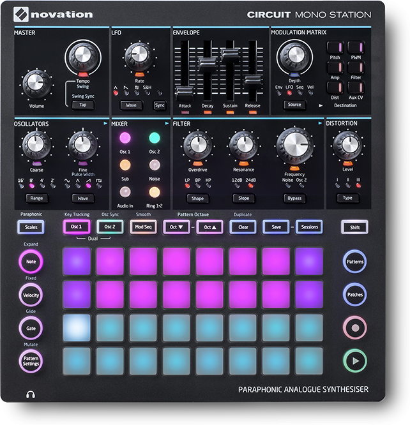The image size is (410, 425).
Task: Toggle Pitch destination in modulation matrix
Action: coord(335,47)
